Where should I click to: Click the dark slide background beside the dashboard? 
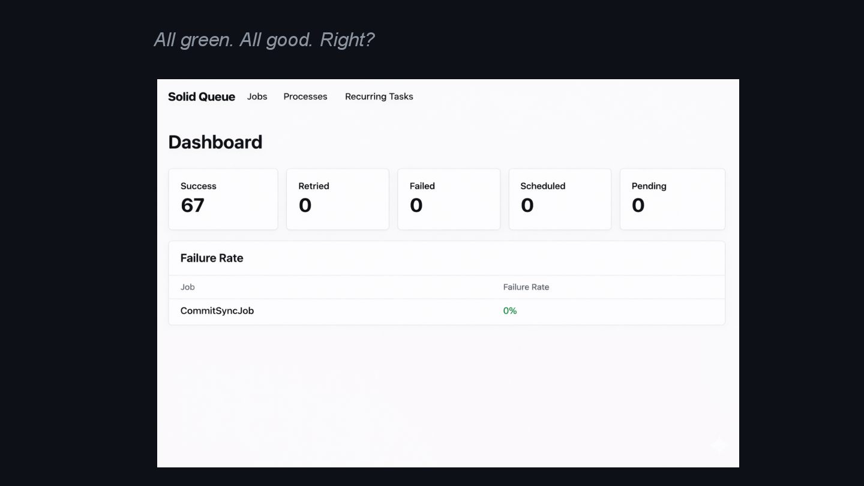(x=78, y=270)
